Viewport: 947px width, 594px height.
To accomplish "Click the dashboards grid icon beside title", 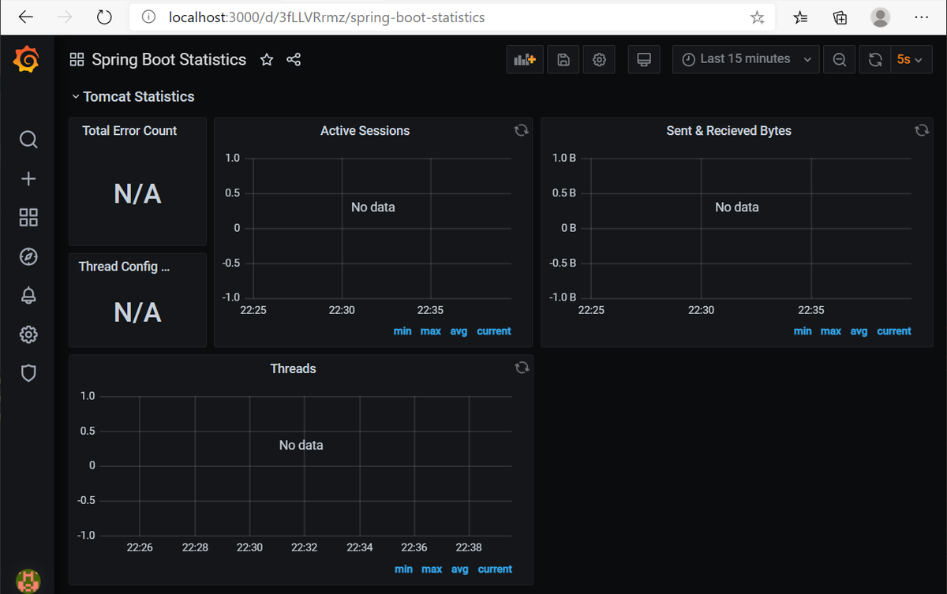I will coord(77,59).
